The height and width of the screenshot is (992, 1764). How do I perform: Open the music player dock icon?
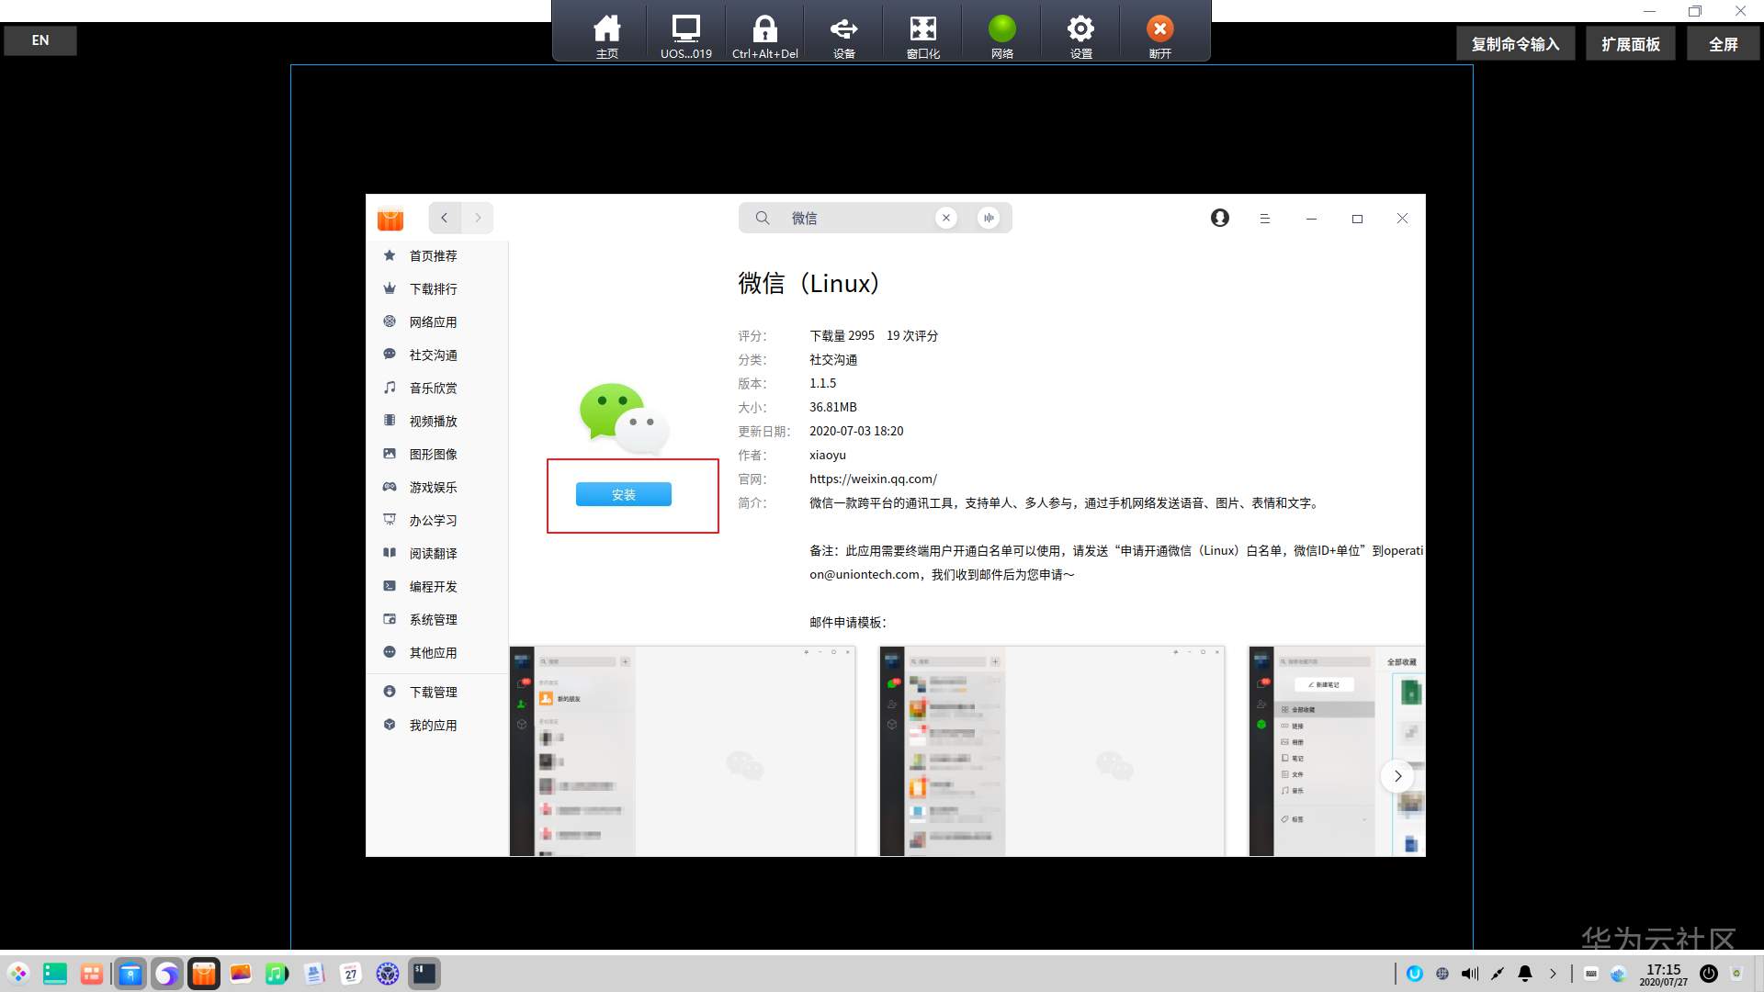[277, 974]
